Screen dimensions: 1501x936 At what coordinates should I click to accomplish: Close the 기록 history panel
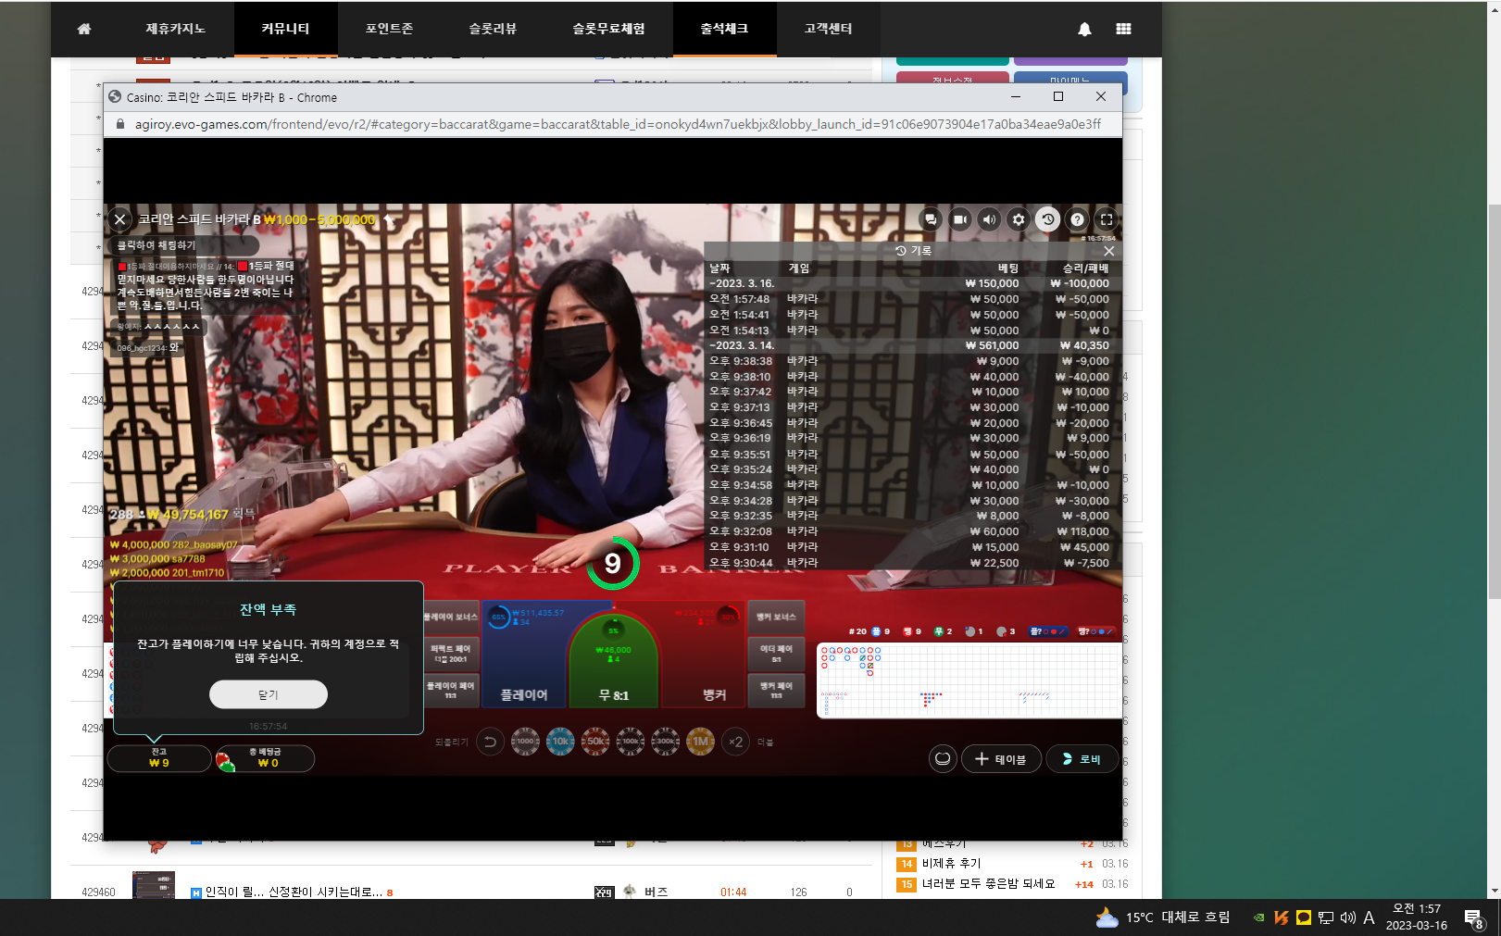(x=1108, y=251)
